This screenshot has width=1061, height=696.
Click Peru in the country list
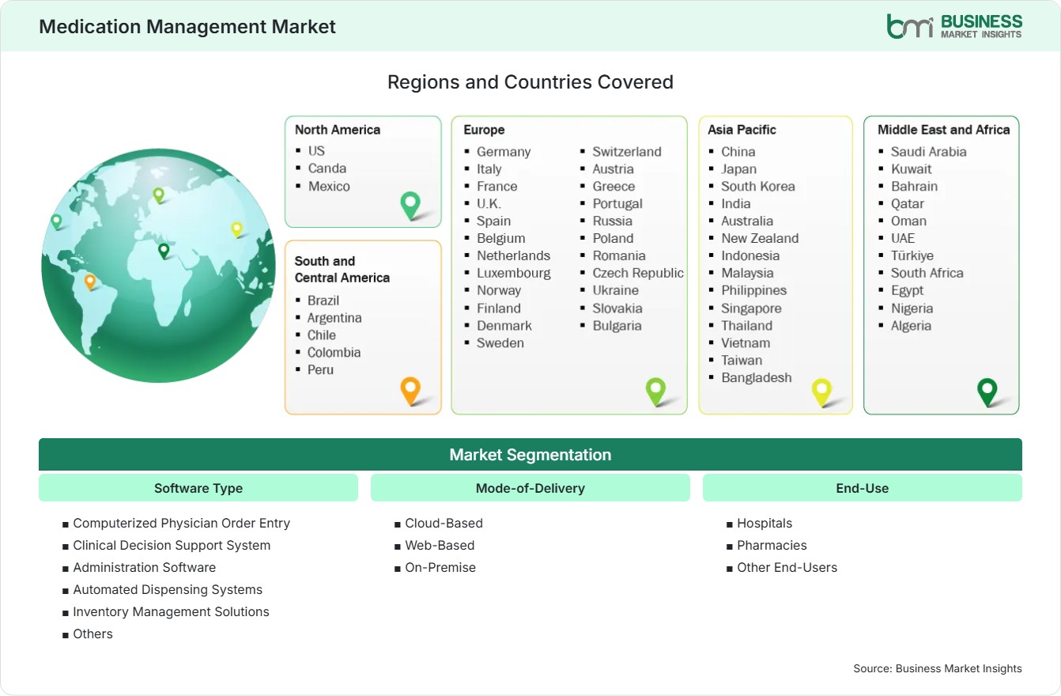click(320, 369)
